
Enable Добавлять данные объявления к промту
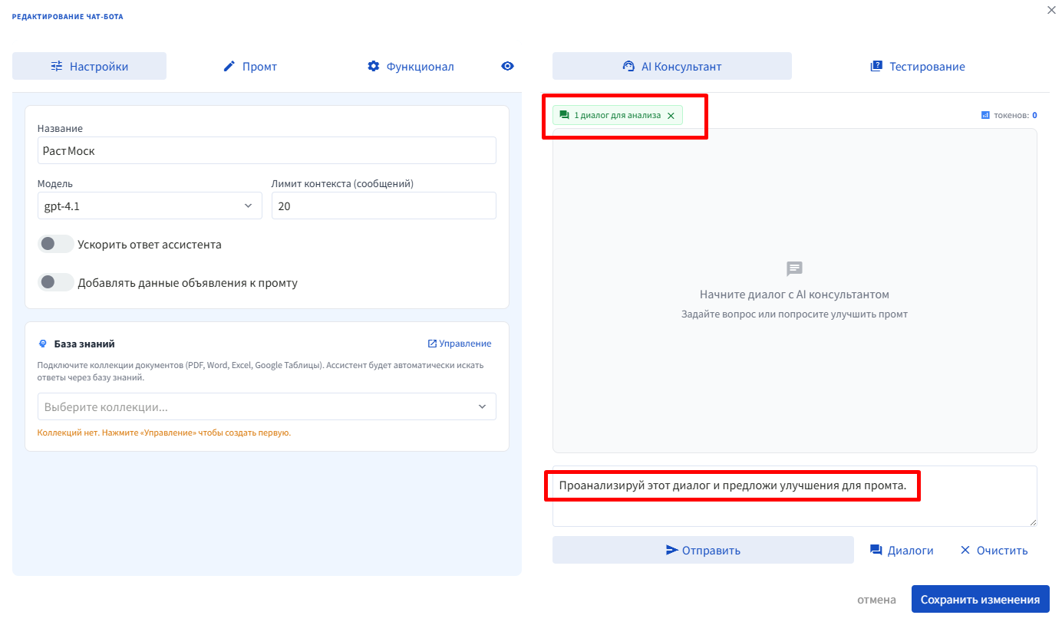55,282
